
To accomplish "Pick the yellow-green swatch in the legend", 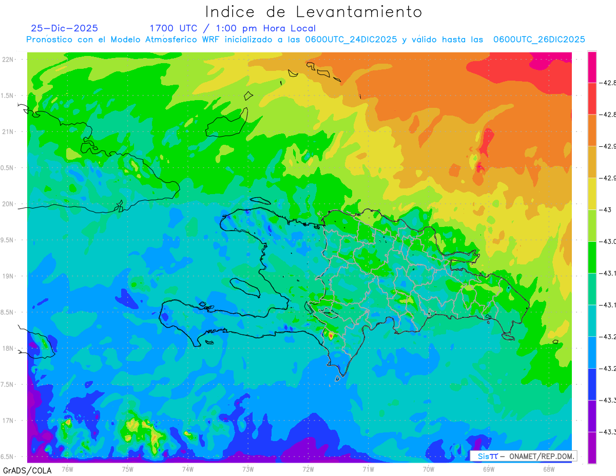I will [x=592, y=226].
